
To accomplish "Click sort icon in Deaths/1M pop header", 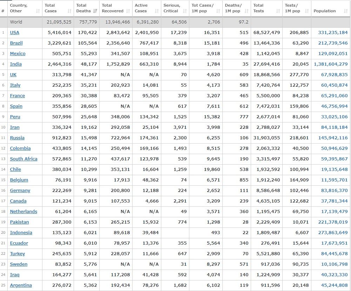I will (247, 11).
